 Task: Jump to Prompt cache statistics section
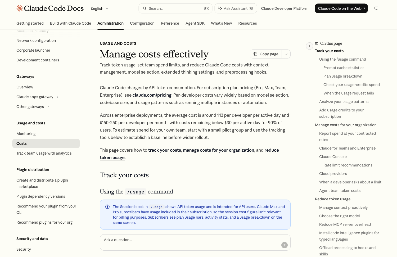(344, 68)
